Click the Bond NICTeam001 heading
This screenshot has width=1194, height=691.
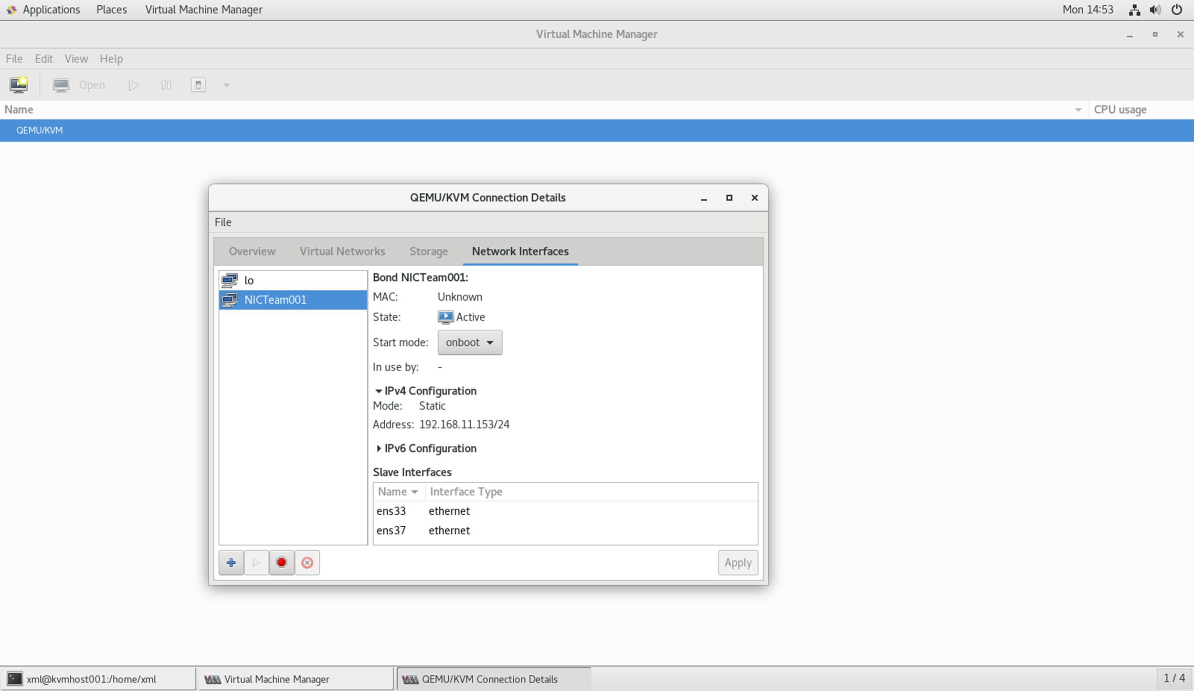[x=420, y=277]
